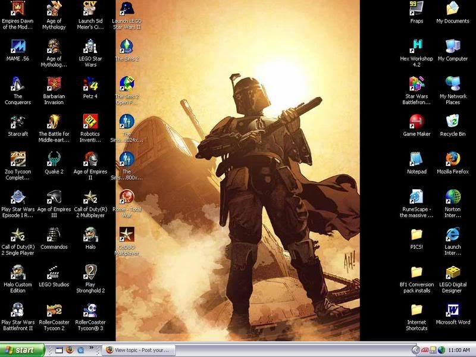Open the Game Maker shortcut

tap(416, 126)
